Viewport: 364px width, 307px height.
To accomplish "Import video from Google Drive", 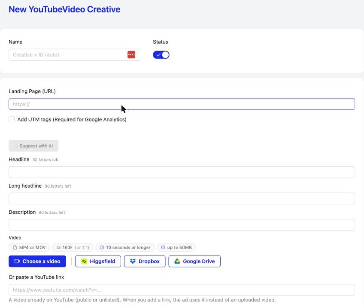I will (194, 261).
